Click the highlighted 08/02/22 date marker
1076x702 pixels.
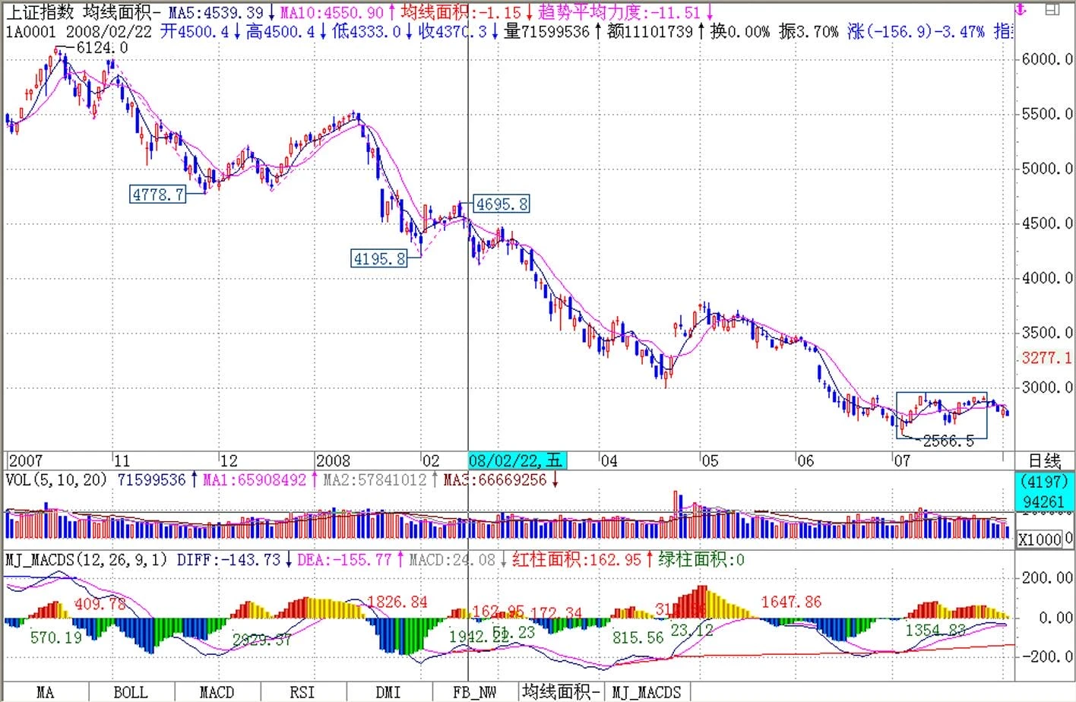click(x=516, y=460)
